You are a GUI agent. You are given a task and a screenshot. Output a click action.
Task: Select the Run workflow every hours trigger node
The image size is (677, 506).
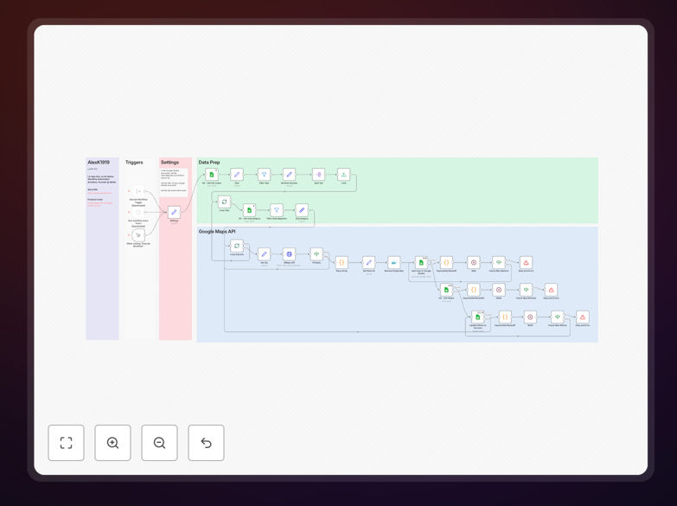138,212
